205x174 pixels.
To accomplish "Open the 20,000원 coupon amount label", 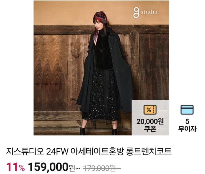I will (150, 122).
